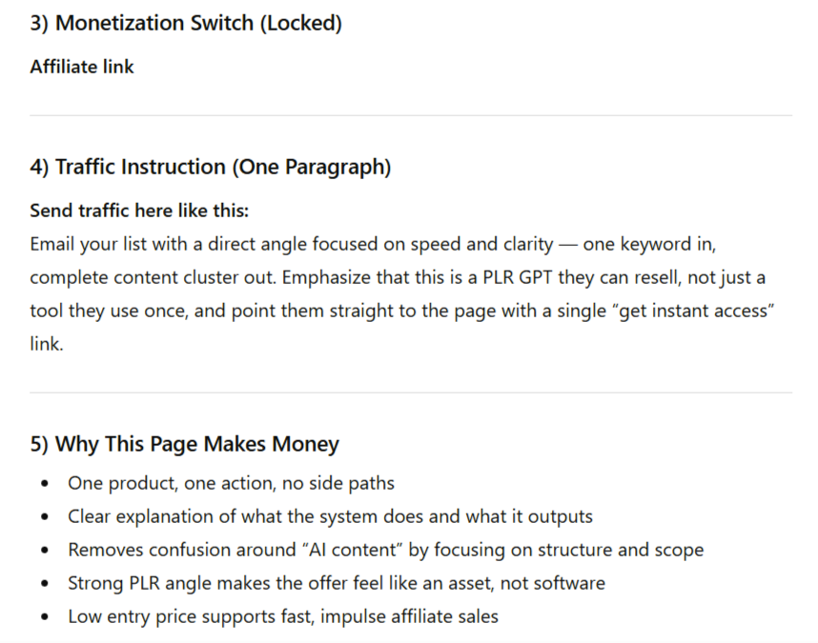Click the bullet dot before "One product"

pos(46,484)
